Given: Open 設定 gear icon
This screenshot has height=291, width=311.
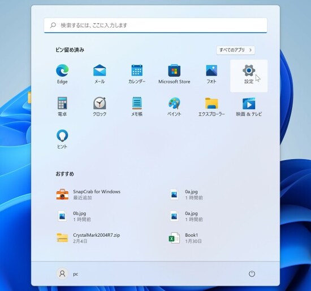Looking at the screenshot, I should tap(249, 70).
